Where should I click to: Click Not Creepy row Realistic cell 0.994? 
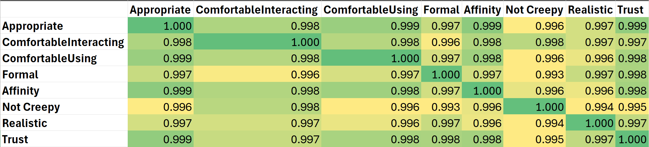point(590,106)
